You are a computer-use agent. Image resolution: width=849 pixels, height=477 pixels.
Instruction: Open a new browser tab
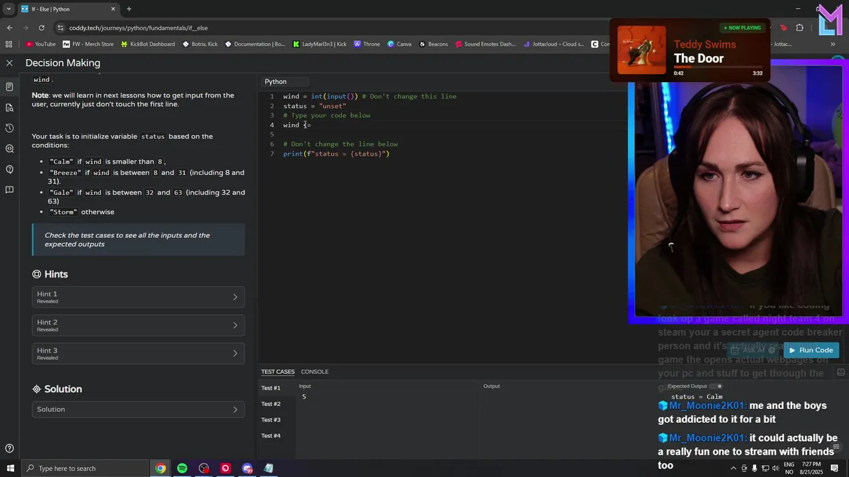coord(129,9)
